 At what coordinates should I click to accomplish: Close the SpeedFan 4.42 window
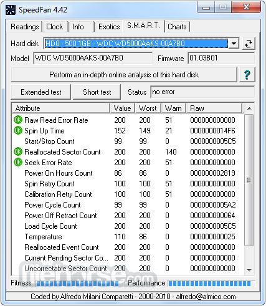point(246,7)
